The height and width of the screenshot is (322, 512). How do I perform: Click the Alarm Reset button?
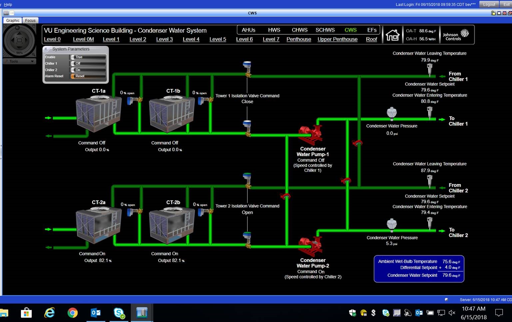point(88,76)
